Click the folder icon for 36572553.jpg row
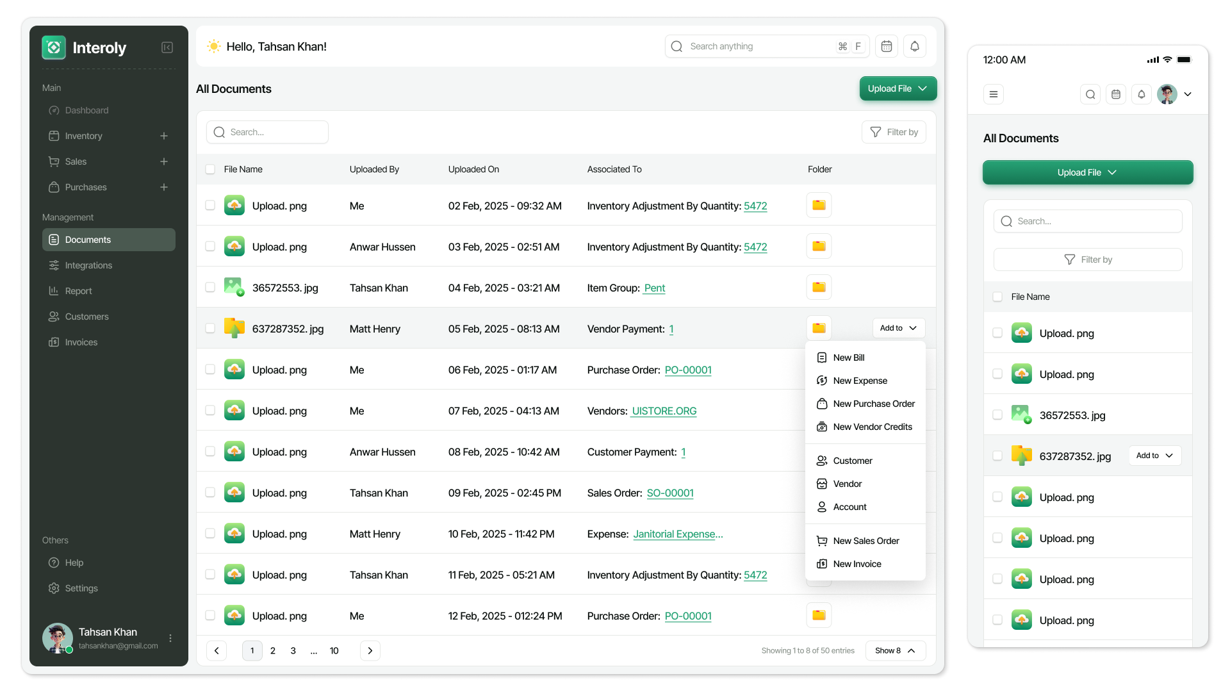Screen dimensions: 1230x692 click(819, 287)
